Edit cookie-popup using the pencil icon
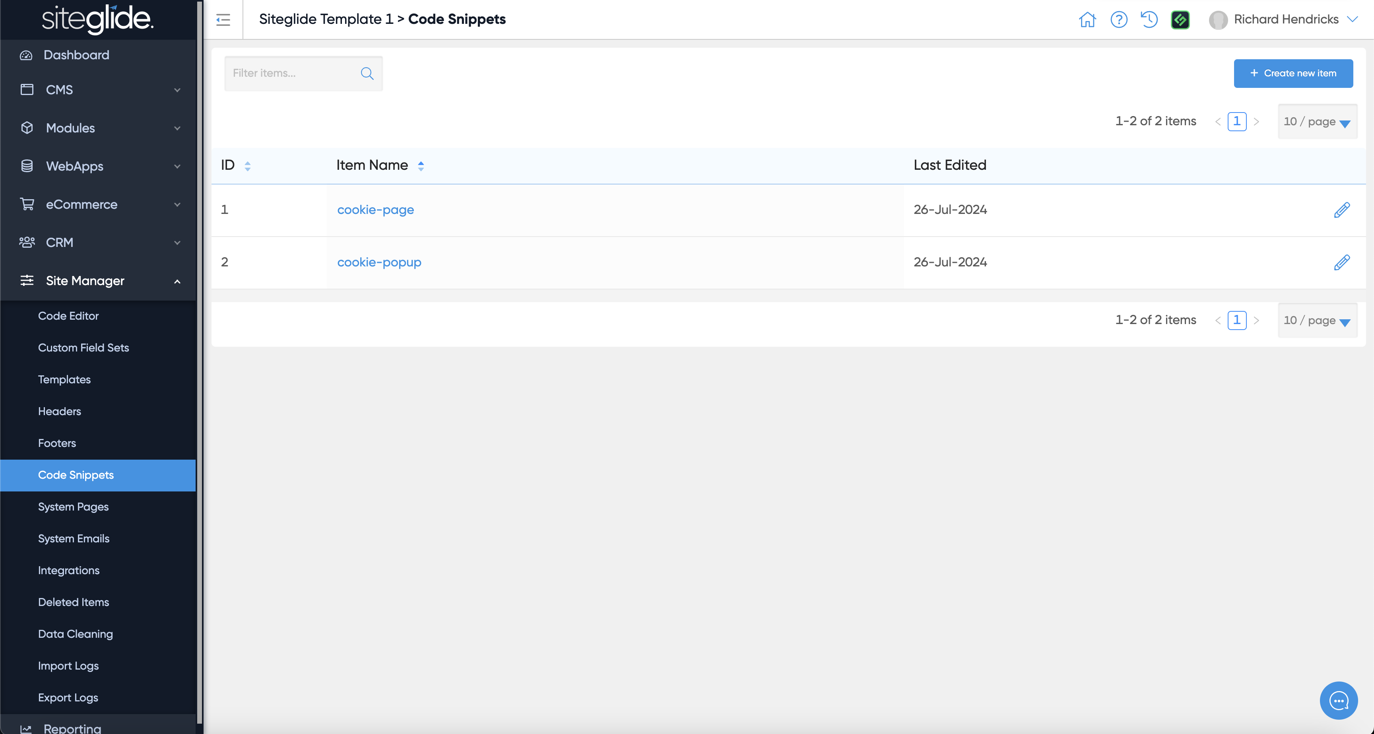The width and height of the screenshot is (1374, 734). tap(1341, 262)
